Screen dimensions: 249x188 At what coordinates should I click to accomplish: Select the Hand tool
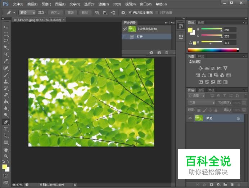click(x=6, y=149)
